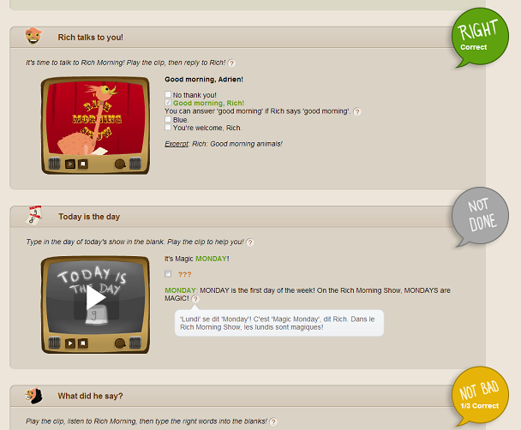Screen dimensions: 521x430
Task: Check the '???' answer box
Action: [x=168, y=273]
